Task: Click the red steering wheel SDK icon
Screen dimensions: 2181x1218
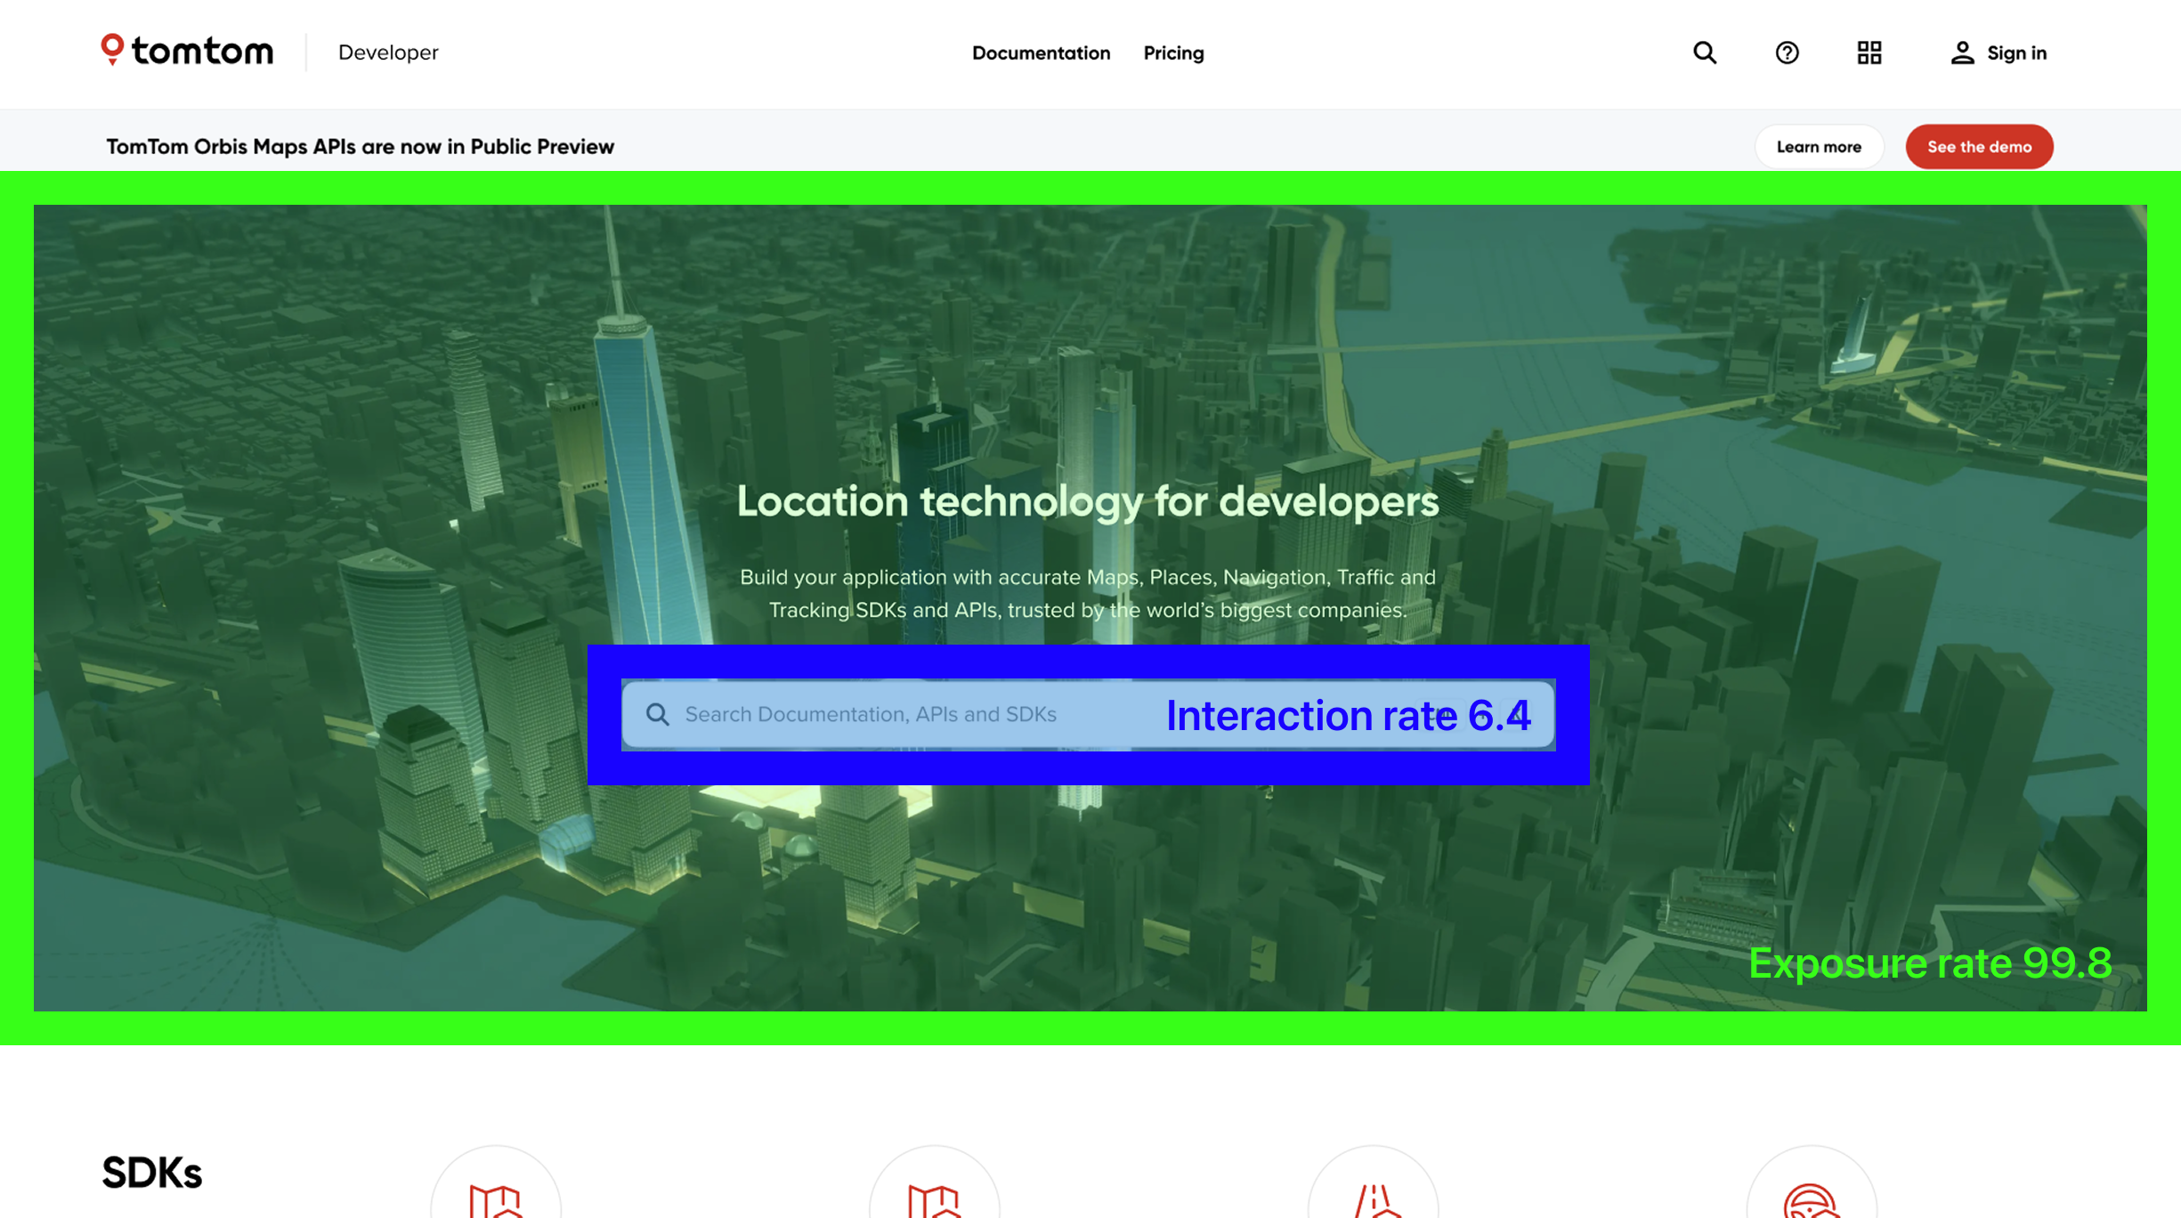Action: [1812, 1202]
